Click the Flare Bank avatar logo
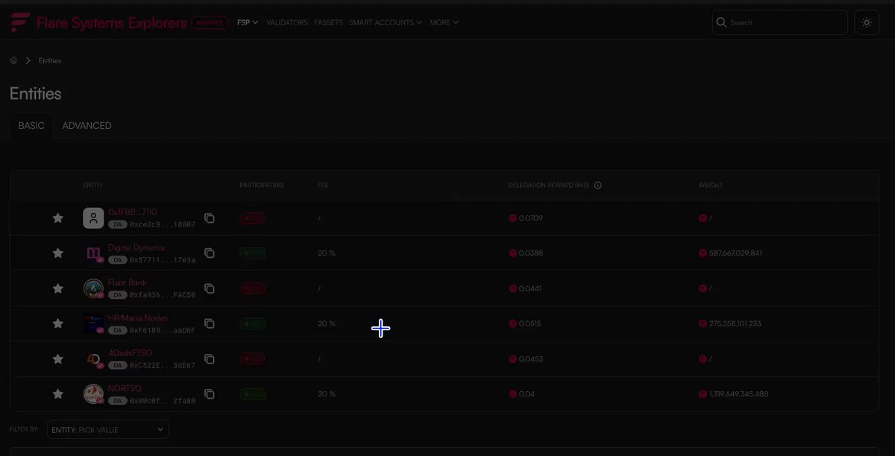The image size is (895, 456). pyautogui.click(x=93, y=288)
